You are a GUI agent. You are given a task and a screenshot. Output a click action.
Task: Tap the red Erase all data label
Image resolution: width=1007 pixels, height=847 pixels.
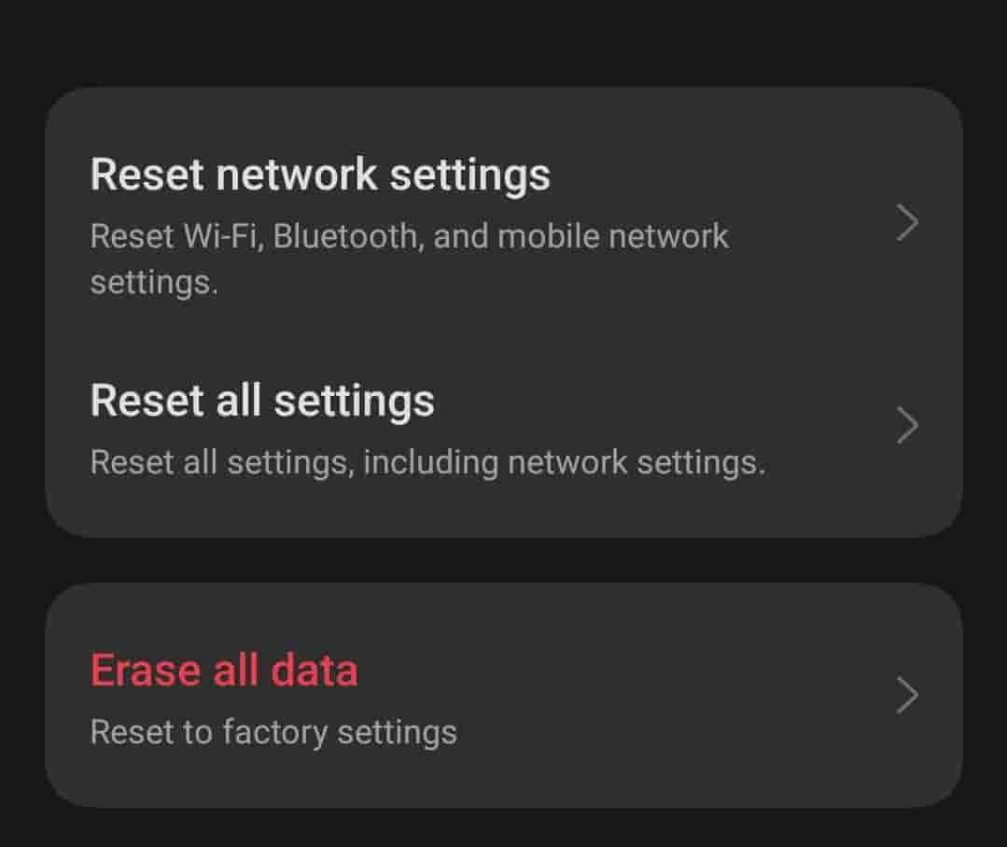pyautogui.click(x=224, y=671)
